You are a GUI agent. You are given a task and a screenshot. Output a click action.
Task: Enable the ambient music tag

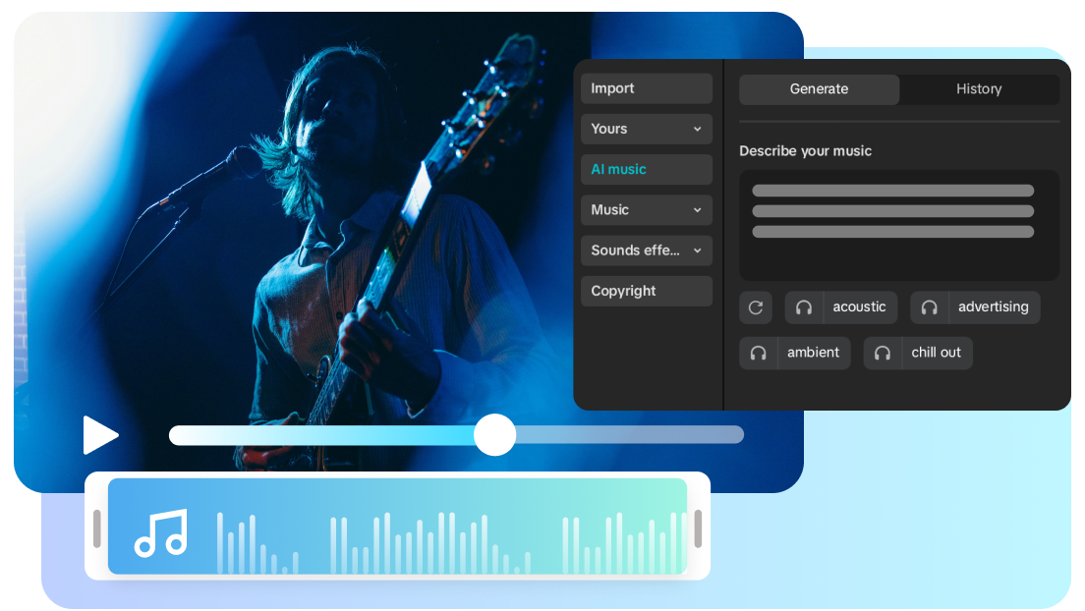[x=813, y=353]
